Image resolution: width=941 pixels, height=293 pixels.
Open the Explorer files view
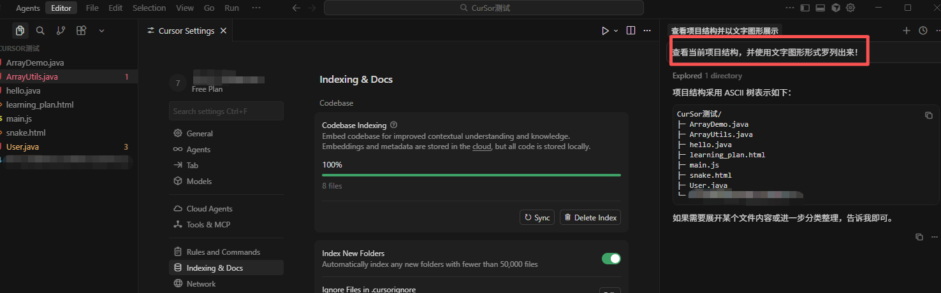tap(20, 31)
